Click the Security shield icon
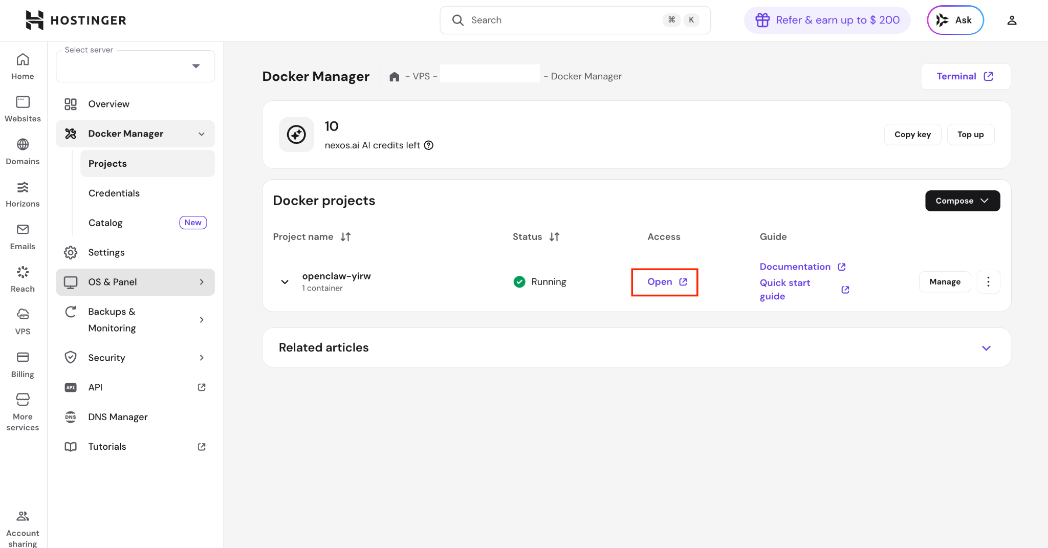 tap(71, 357)
